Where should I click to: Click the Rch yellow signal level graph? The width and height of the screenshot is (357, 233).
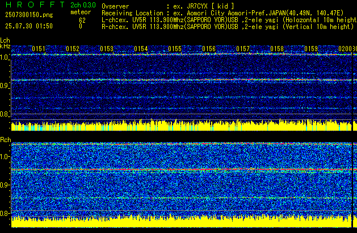[x=182, y=222]
